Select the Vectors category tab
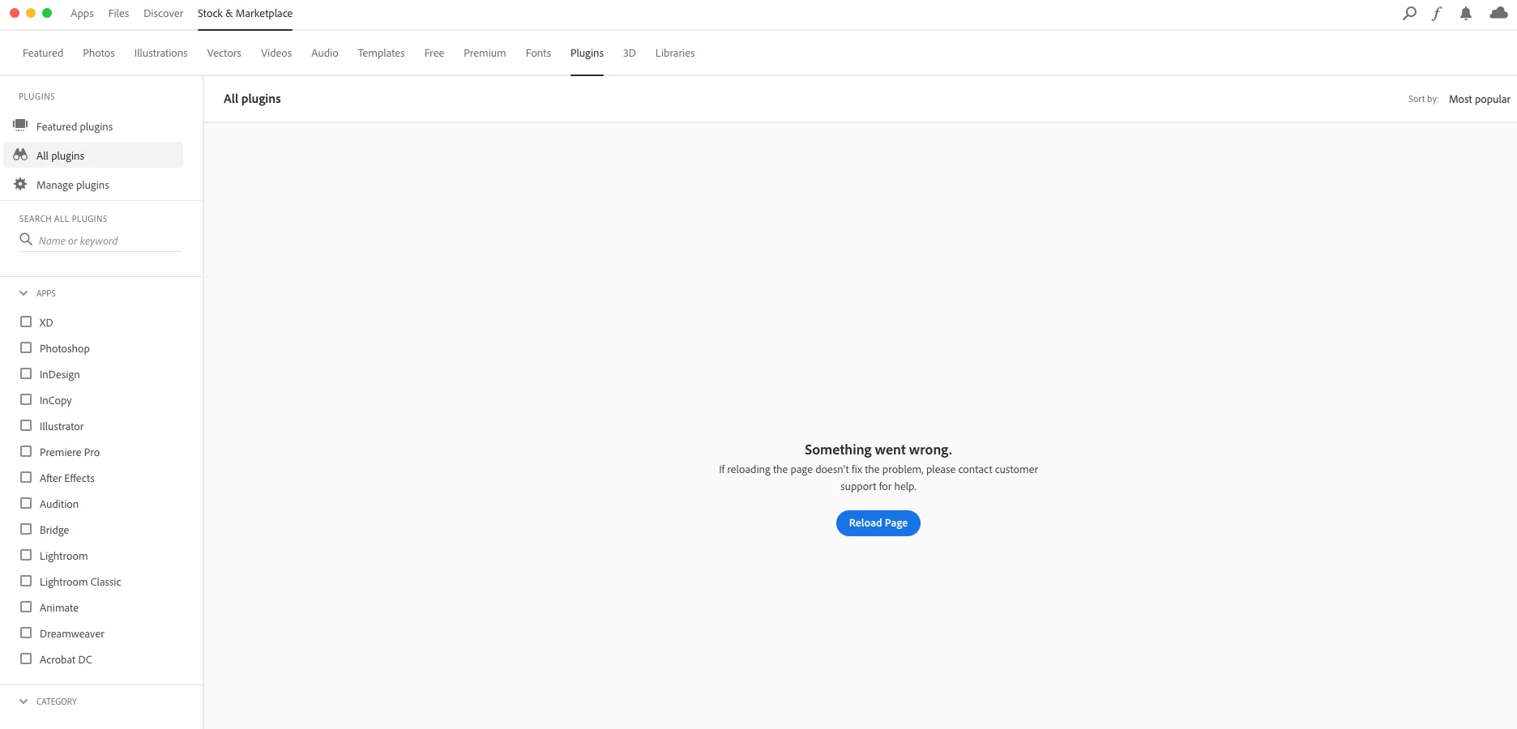This screenshot has width=1517, height=729. pos(224,53)
